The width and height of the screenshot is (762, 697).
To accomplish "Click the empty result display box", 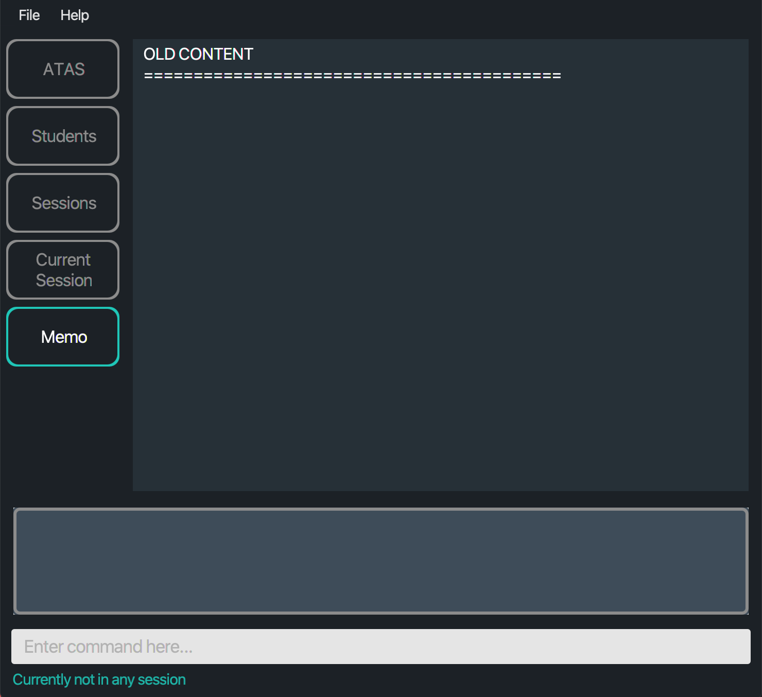I will pos(381,561).
